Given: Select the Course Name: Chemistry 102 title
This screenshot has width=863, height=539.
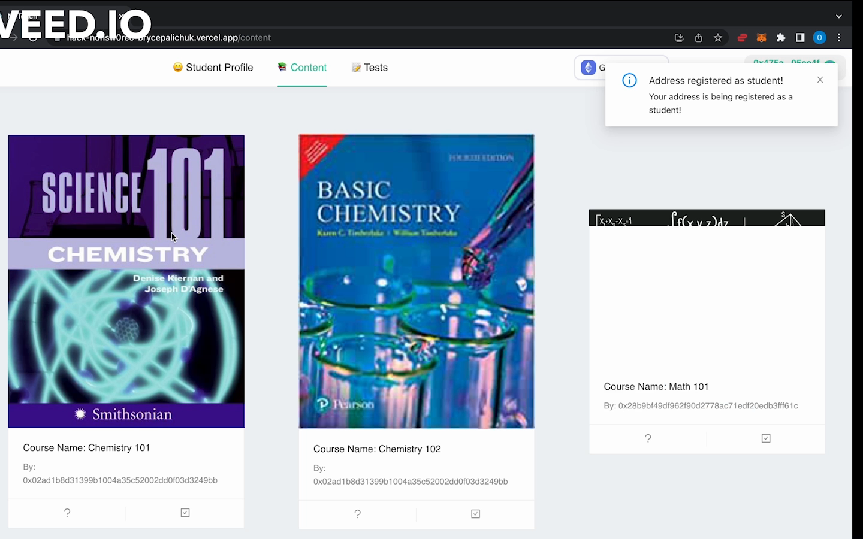Looking at the screenshot, I should click(x=377, y=449).
